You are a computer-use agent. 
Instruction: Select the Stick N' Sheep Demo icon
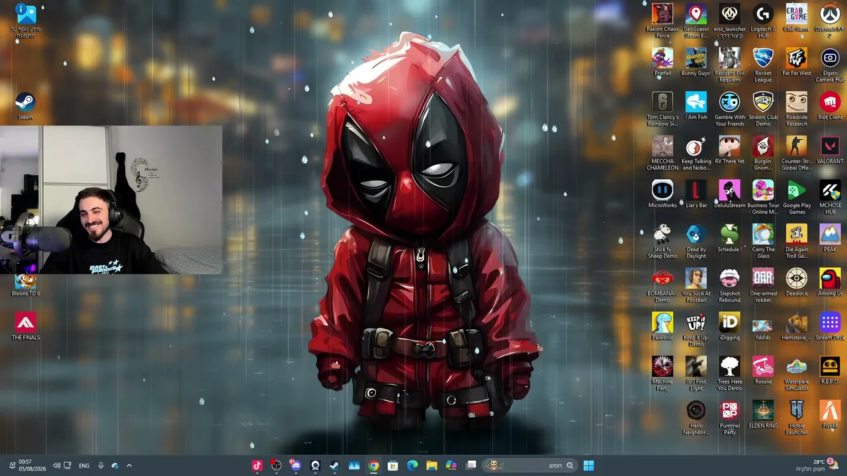coord(662,241)
